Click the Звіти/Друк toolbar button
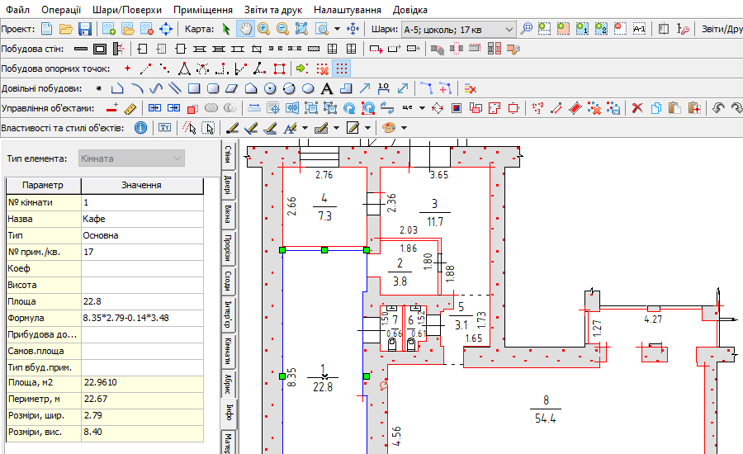This screenshot has height=454, width=743. (x=722, y=29)
